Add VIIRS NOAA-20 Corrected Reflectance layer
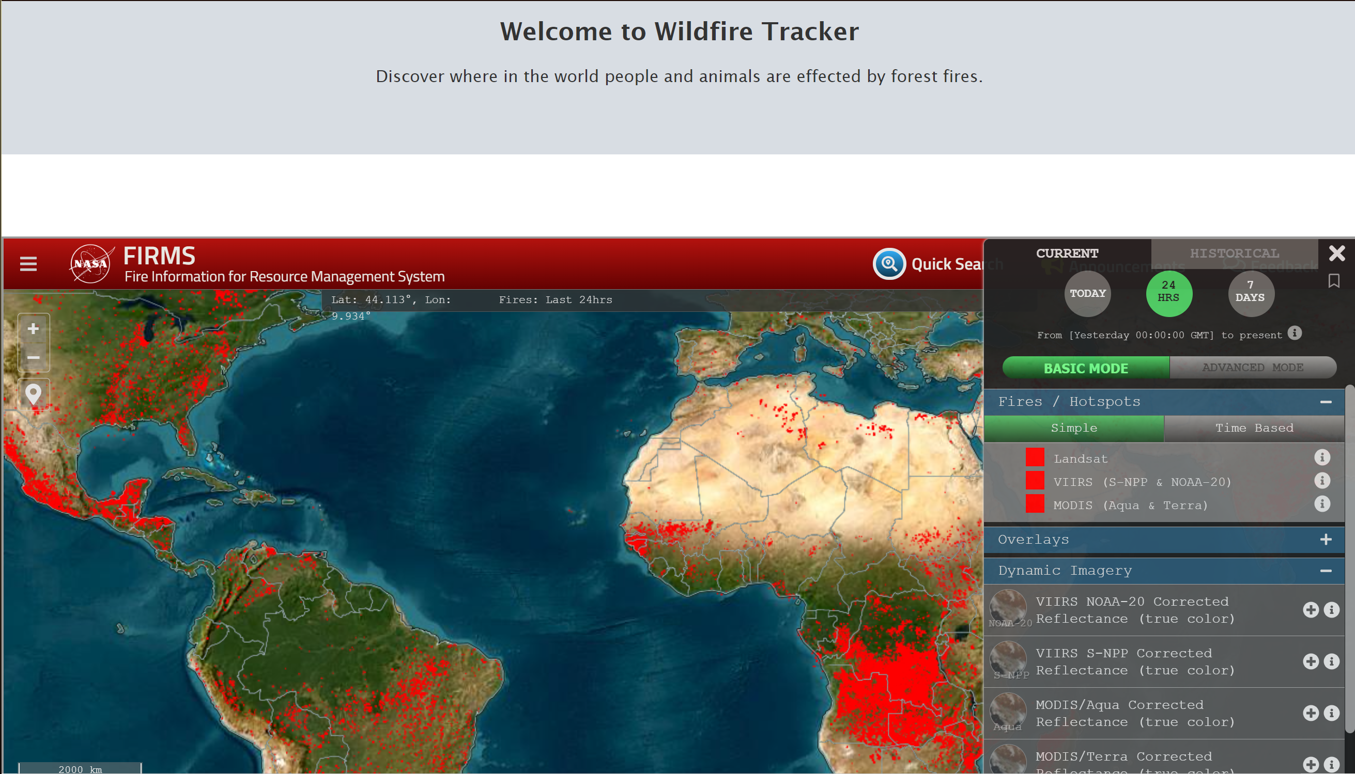Viewport: 1355px width, 774px height. point(1311,610)
